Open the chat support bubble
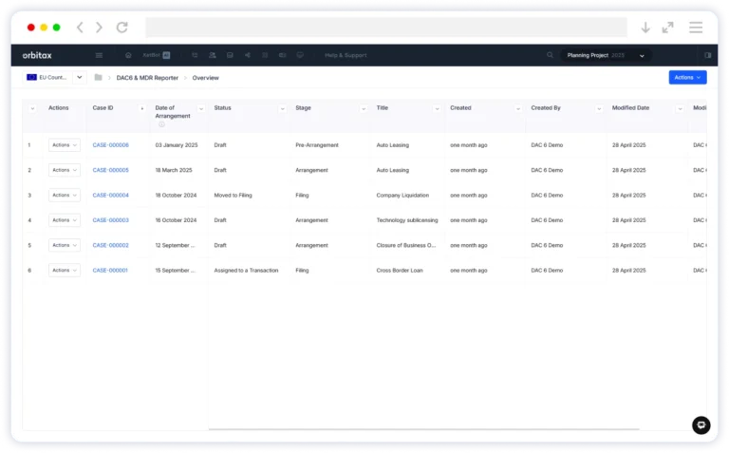Screen dimensions: 729x453 click(x=701, y=425)
